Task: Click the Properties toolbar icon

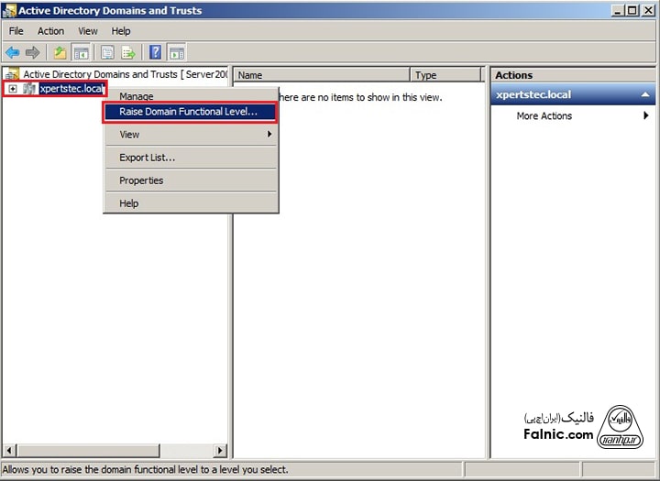Action: click(x=107, y=52)
